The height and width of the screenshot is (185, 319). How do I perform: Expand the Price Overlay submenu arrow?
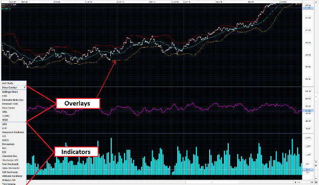tap(25, 88)
